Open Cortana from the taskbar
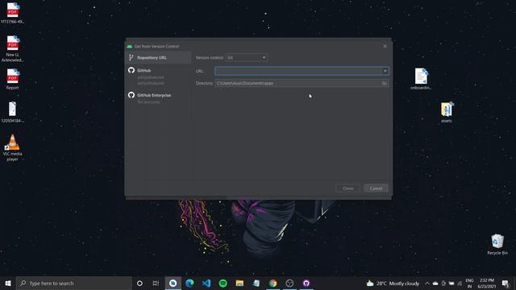516x290 pixels. 139,283
